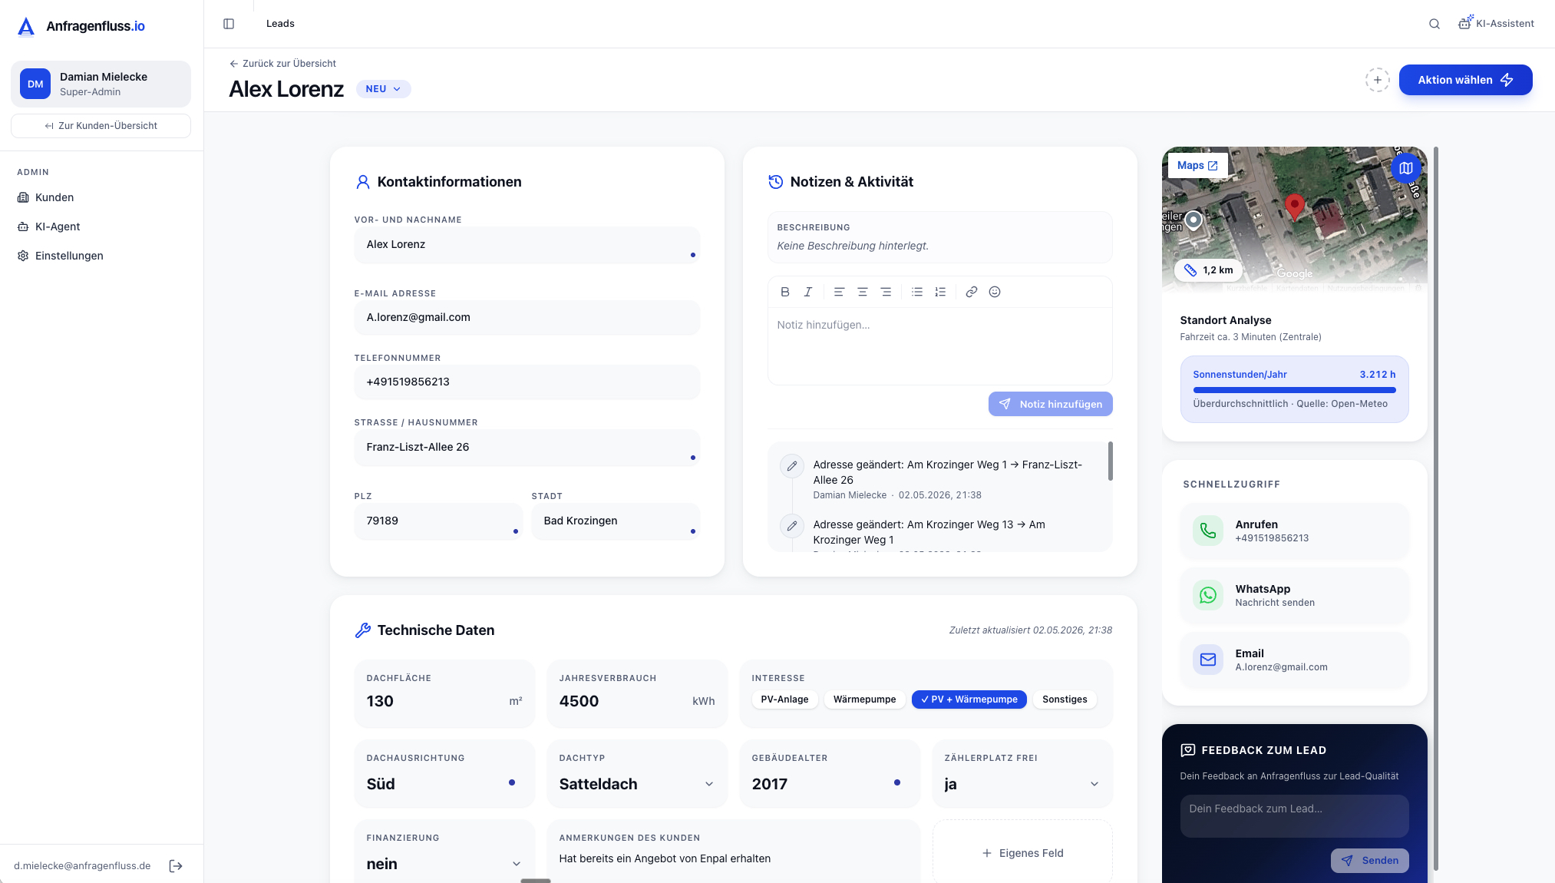Click the Jahresverbrauch 4500 value
This screenshot has width=1555, height=883.
(x=579, y=701)
